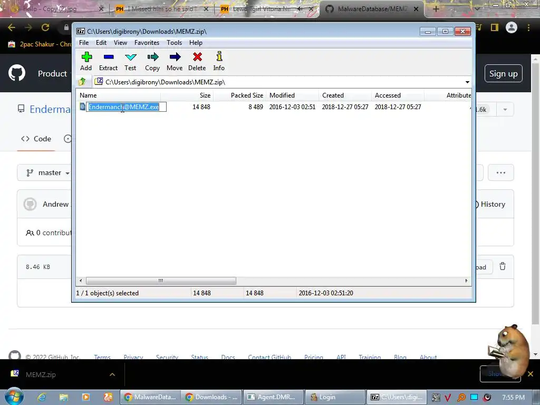This screenshot has width=540, height=405.
Task: Switch to the Login taskbar window
Action: [335, 397]
